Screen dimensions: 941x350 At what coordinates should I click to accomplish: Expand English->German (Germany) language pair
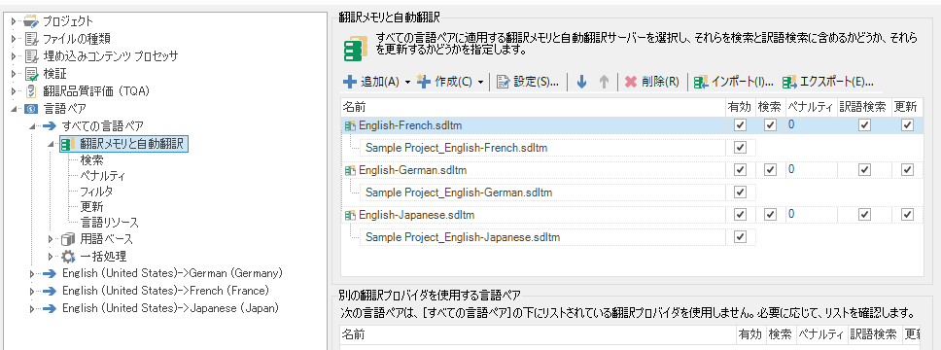(34, 274)
